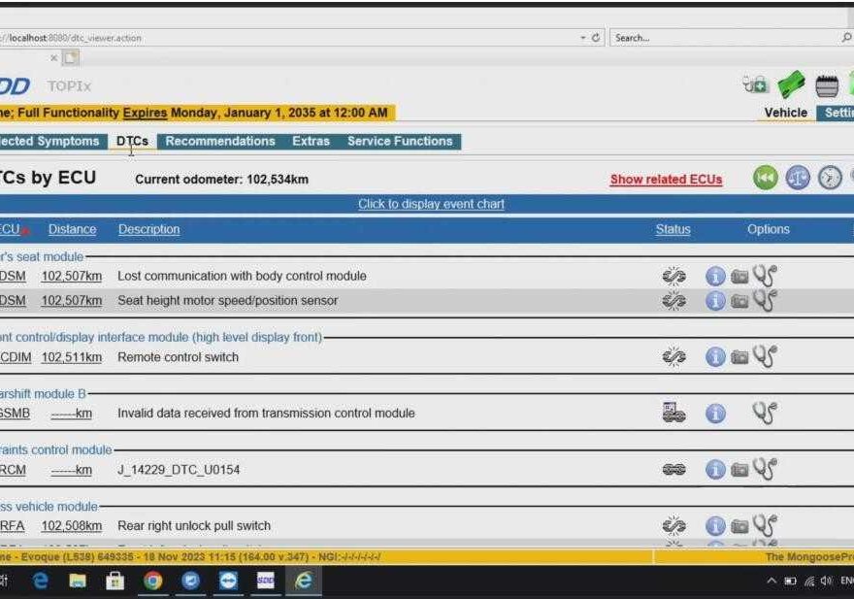Open Chrome from the taskbar
Viewport: 854px width, 599px height.
click(x=153, y=581)
